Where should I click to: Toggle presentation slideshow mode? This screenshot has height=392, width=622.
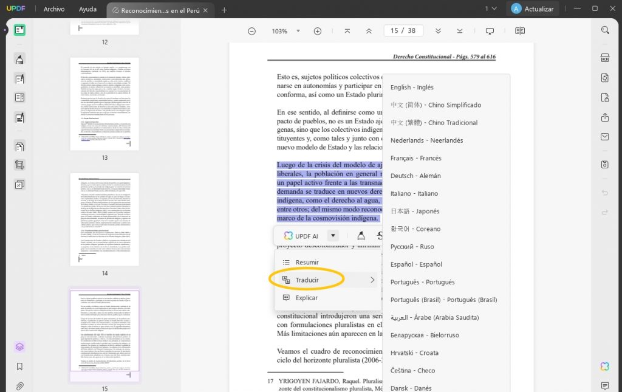(x=490, y=30)
